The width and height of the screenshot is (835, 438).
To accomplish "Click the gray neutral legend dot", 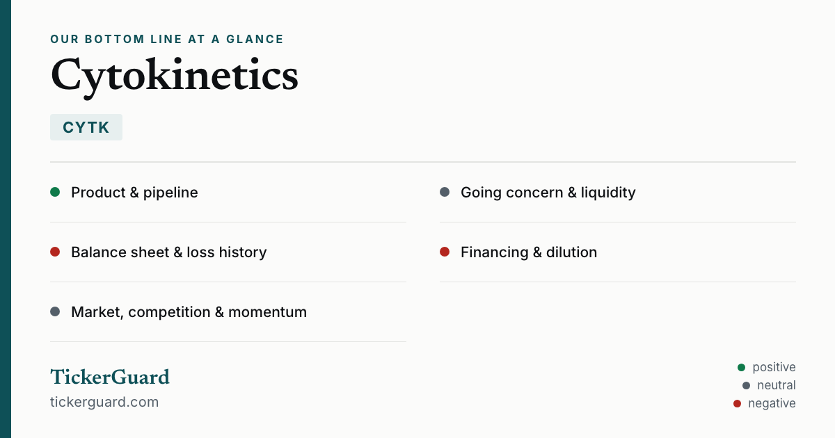I will pos(746,385).
